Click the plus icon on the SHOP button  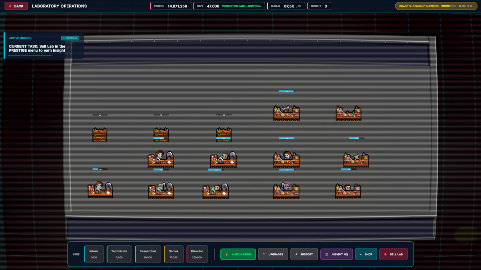click(360, 254)
